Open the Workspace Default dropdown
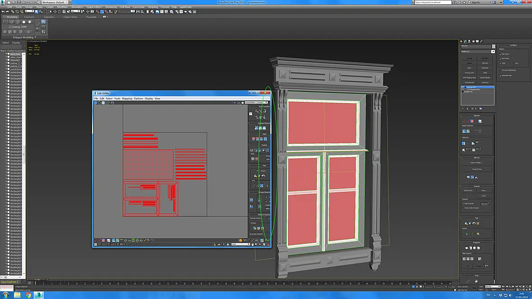532x299 pixels. (x=54, y=2)
